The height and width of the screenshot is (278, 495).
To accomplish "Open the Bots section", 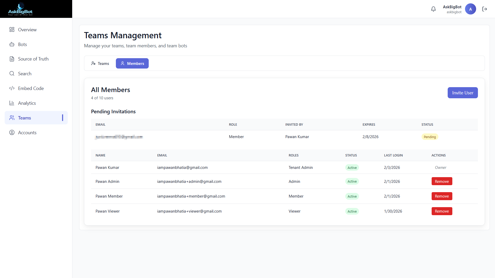I will click(x=36, y=44).
